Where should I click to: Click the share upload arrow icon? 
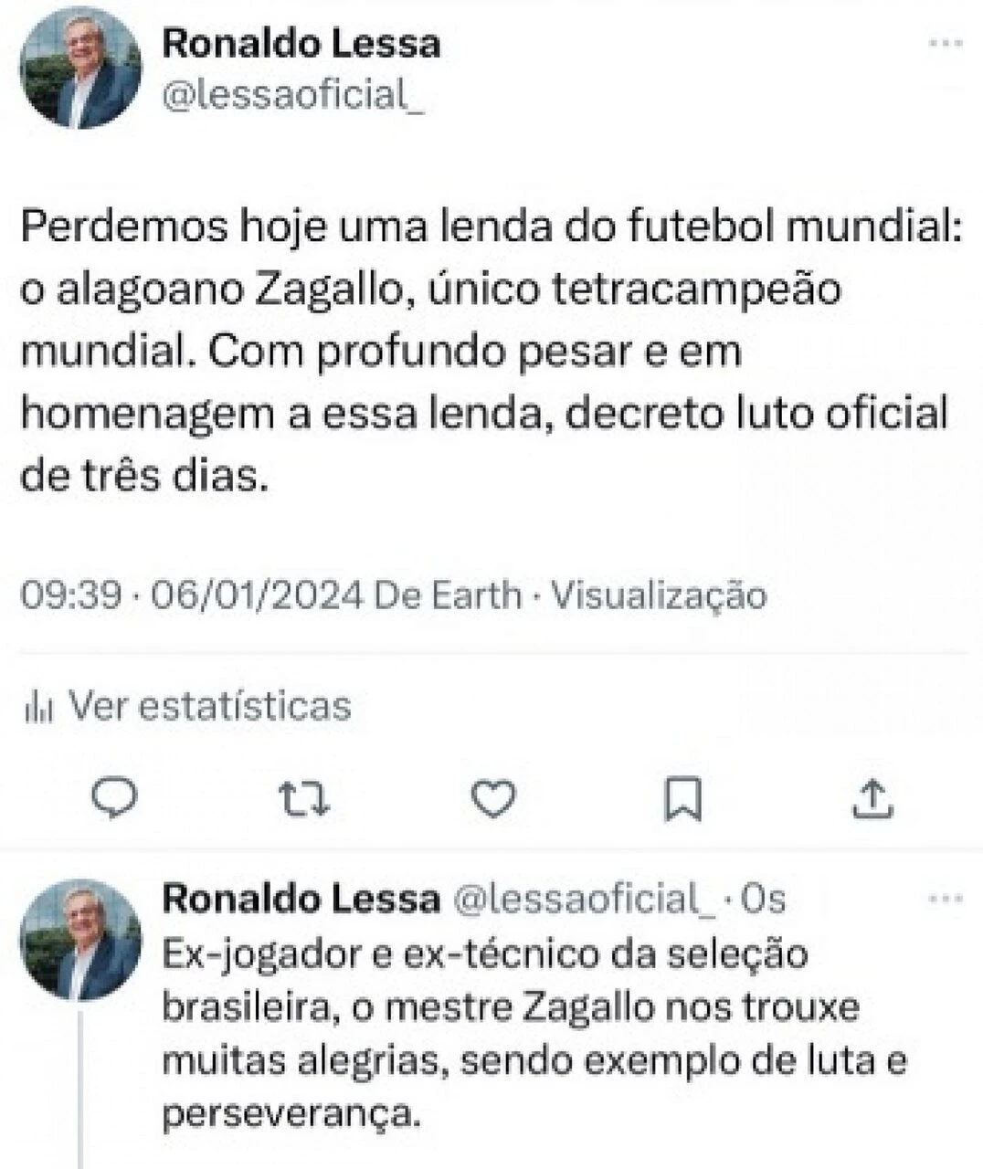pos(872,798)
